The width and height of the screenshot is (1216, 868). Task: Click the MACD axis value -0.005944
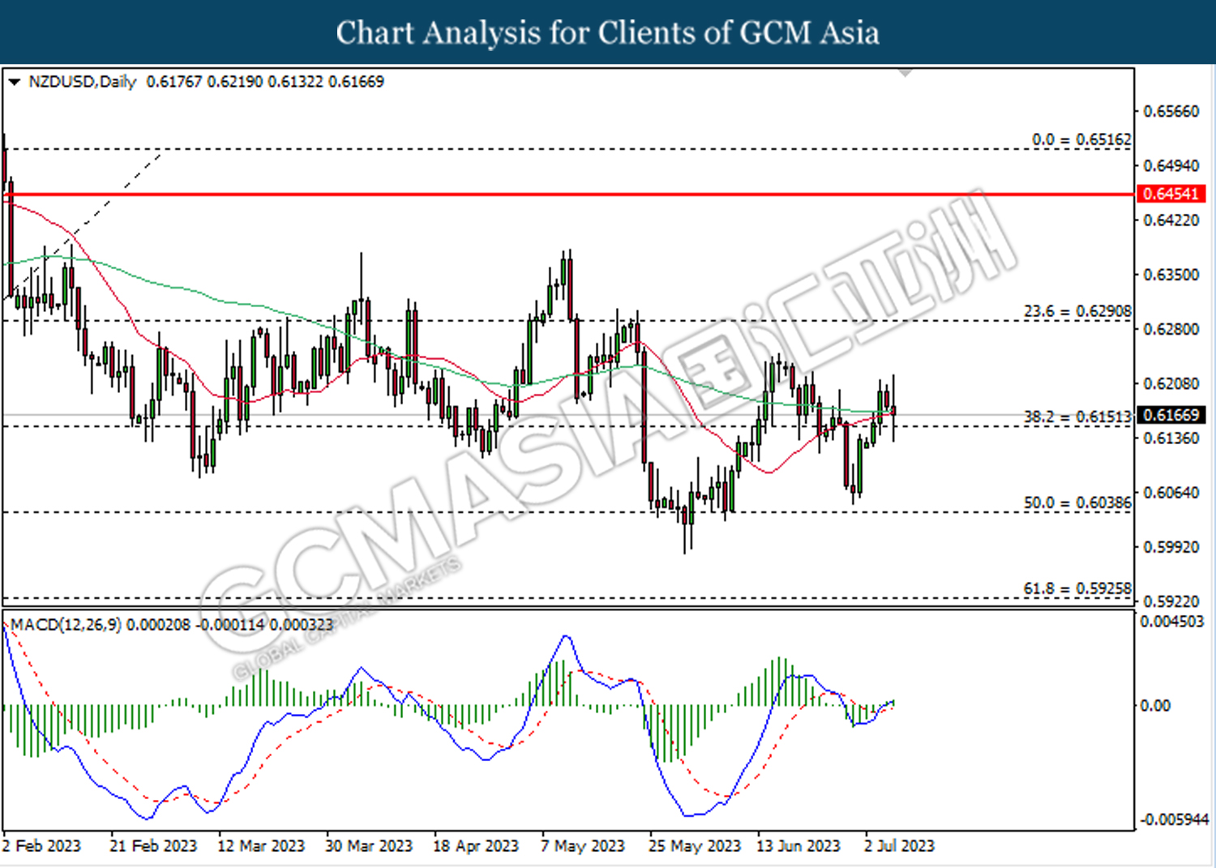pyautogui.click(x=1174, y=820)
